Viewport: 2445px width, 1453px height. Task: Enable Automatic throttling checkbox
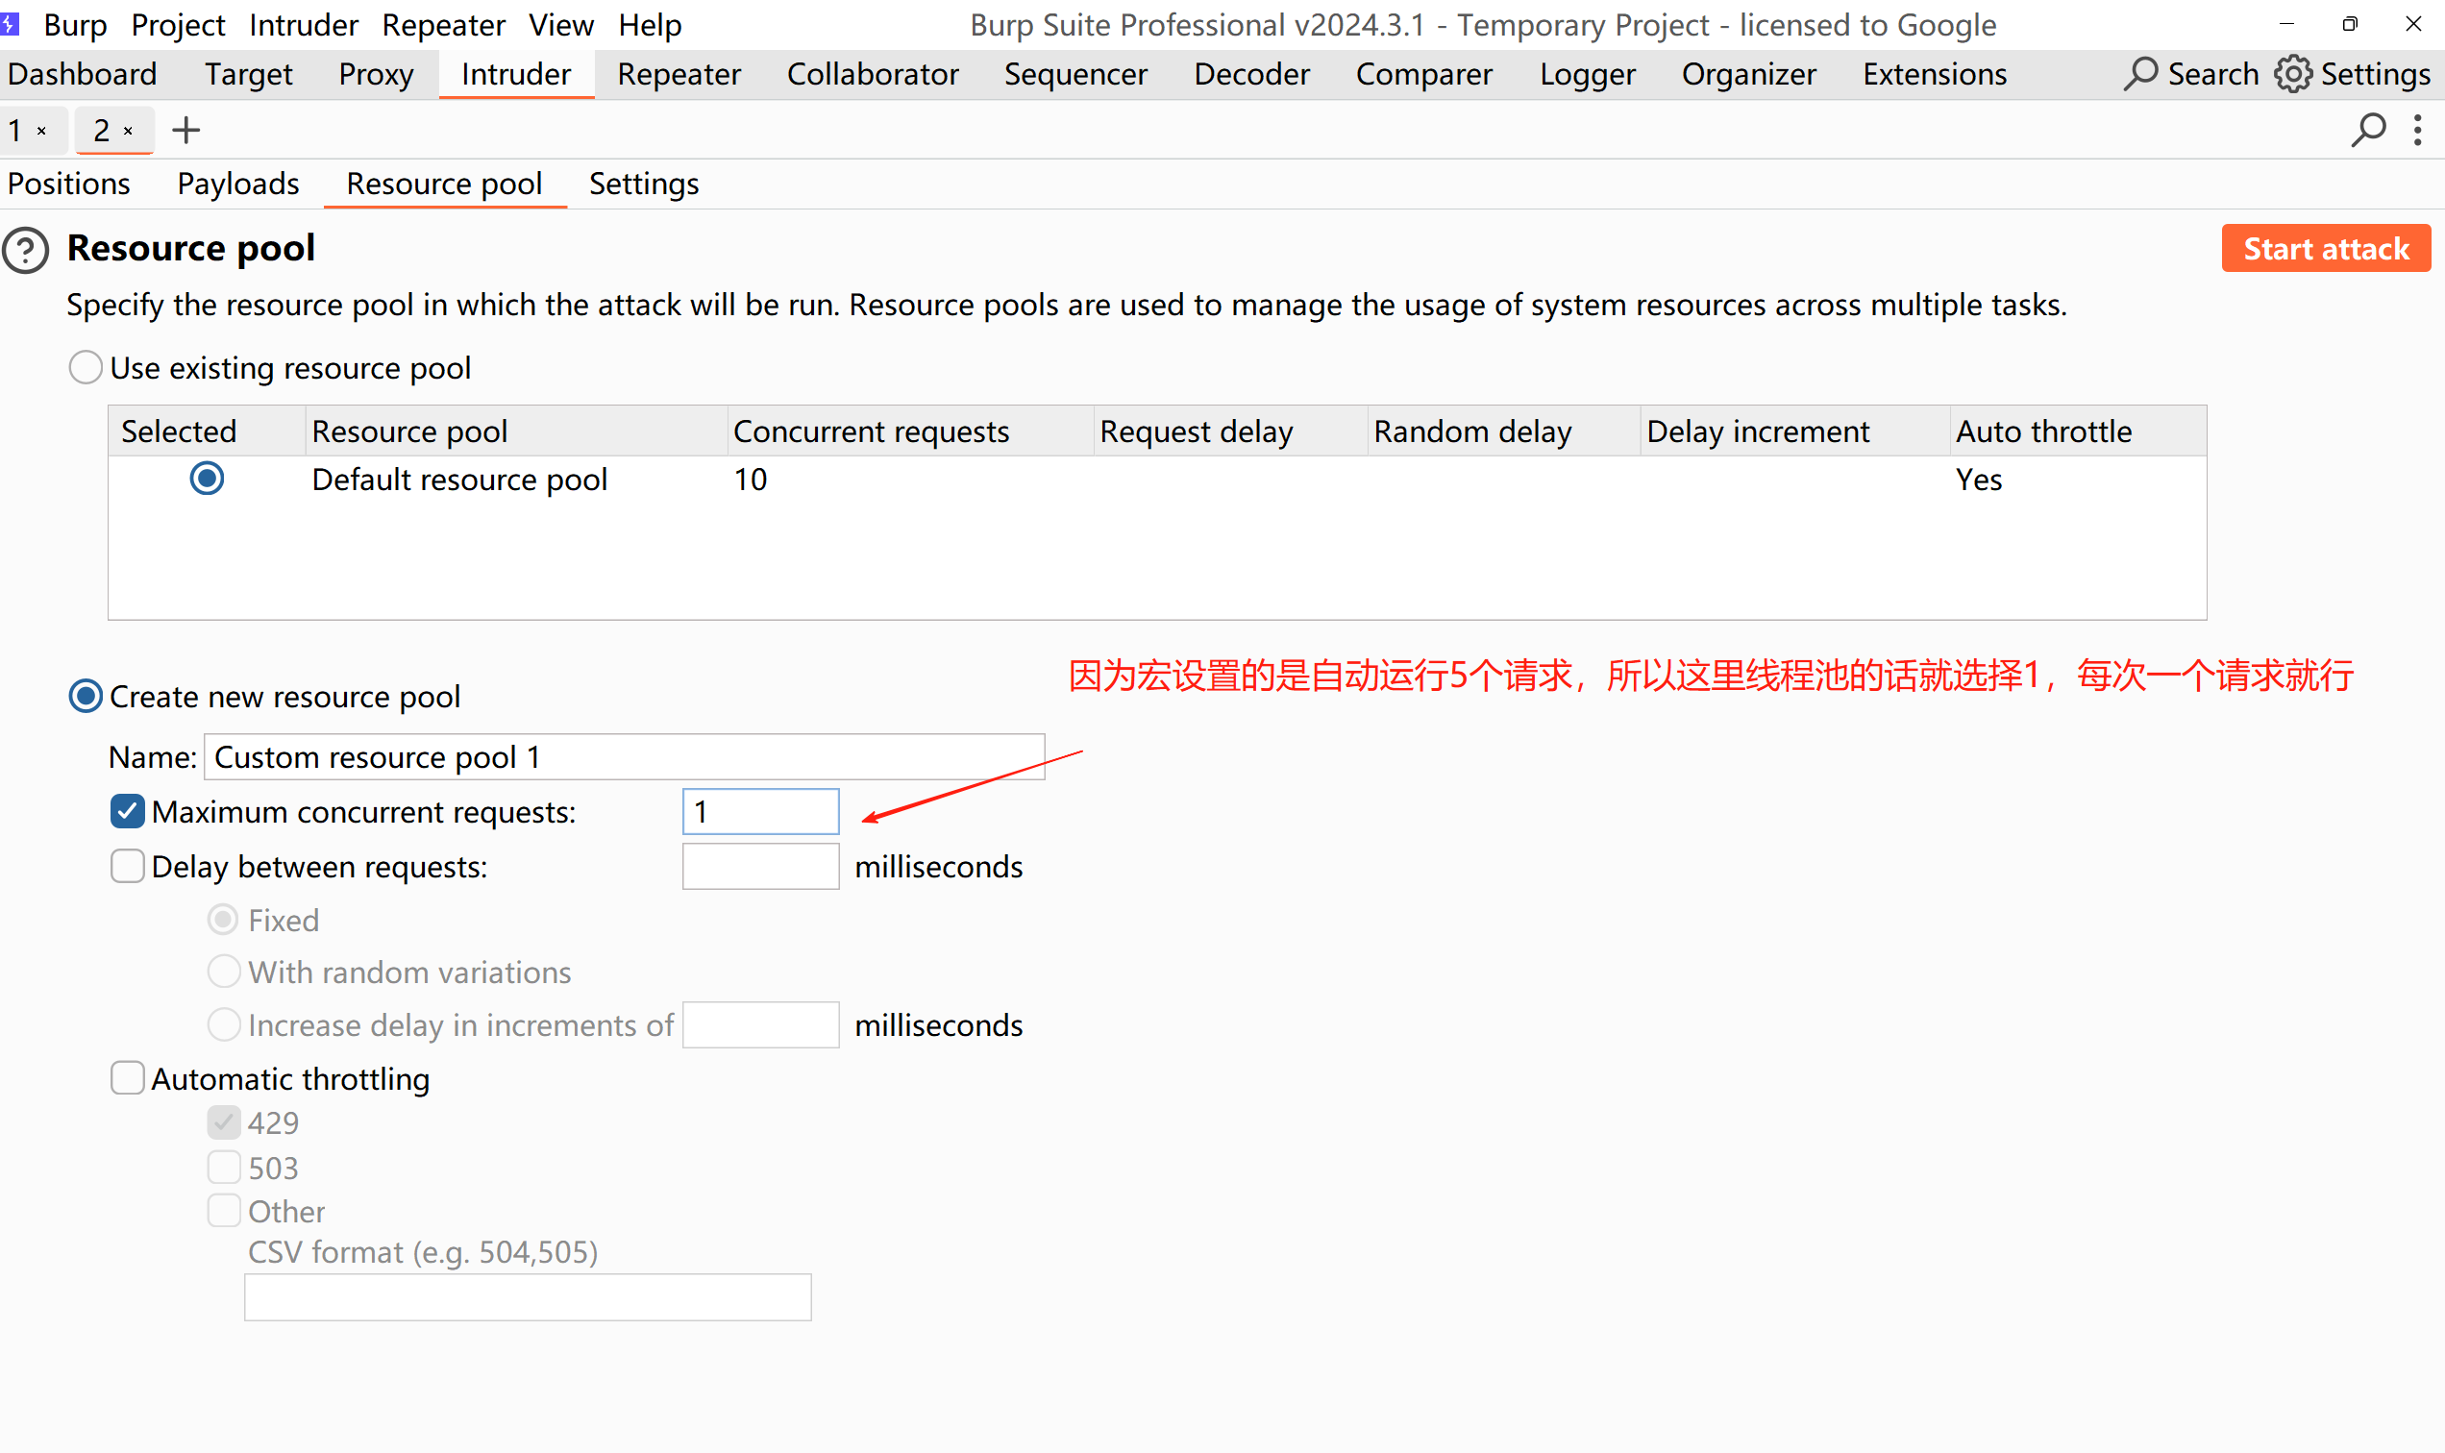click(x=127, y=1078)
